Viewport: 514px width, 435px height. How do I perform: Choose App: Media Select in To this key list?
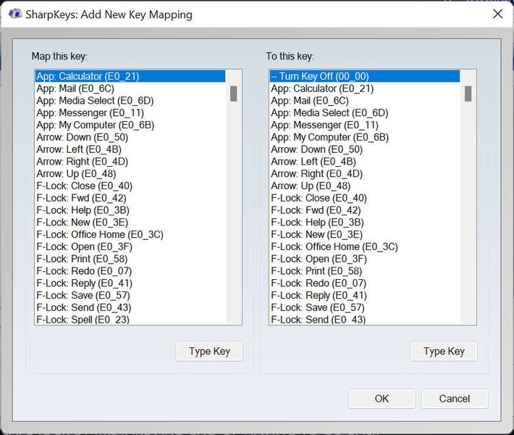pos(365,112)
